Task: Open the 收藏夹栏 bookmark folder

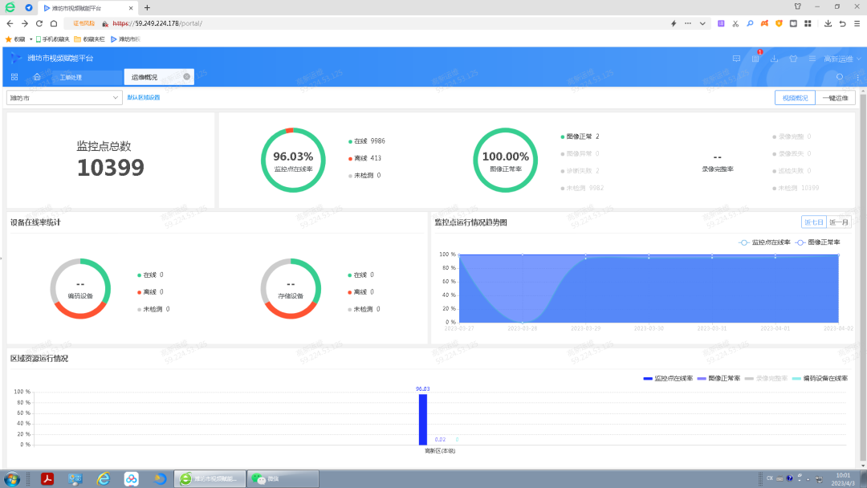Action: [x=90, y=39]
